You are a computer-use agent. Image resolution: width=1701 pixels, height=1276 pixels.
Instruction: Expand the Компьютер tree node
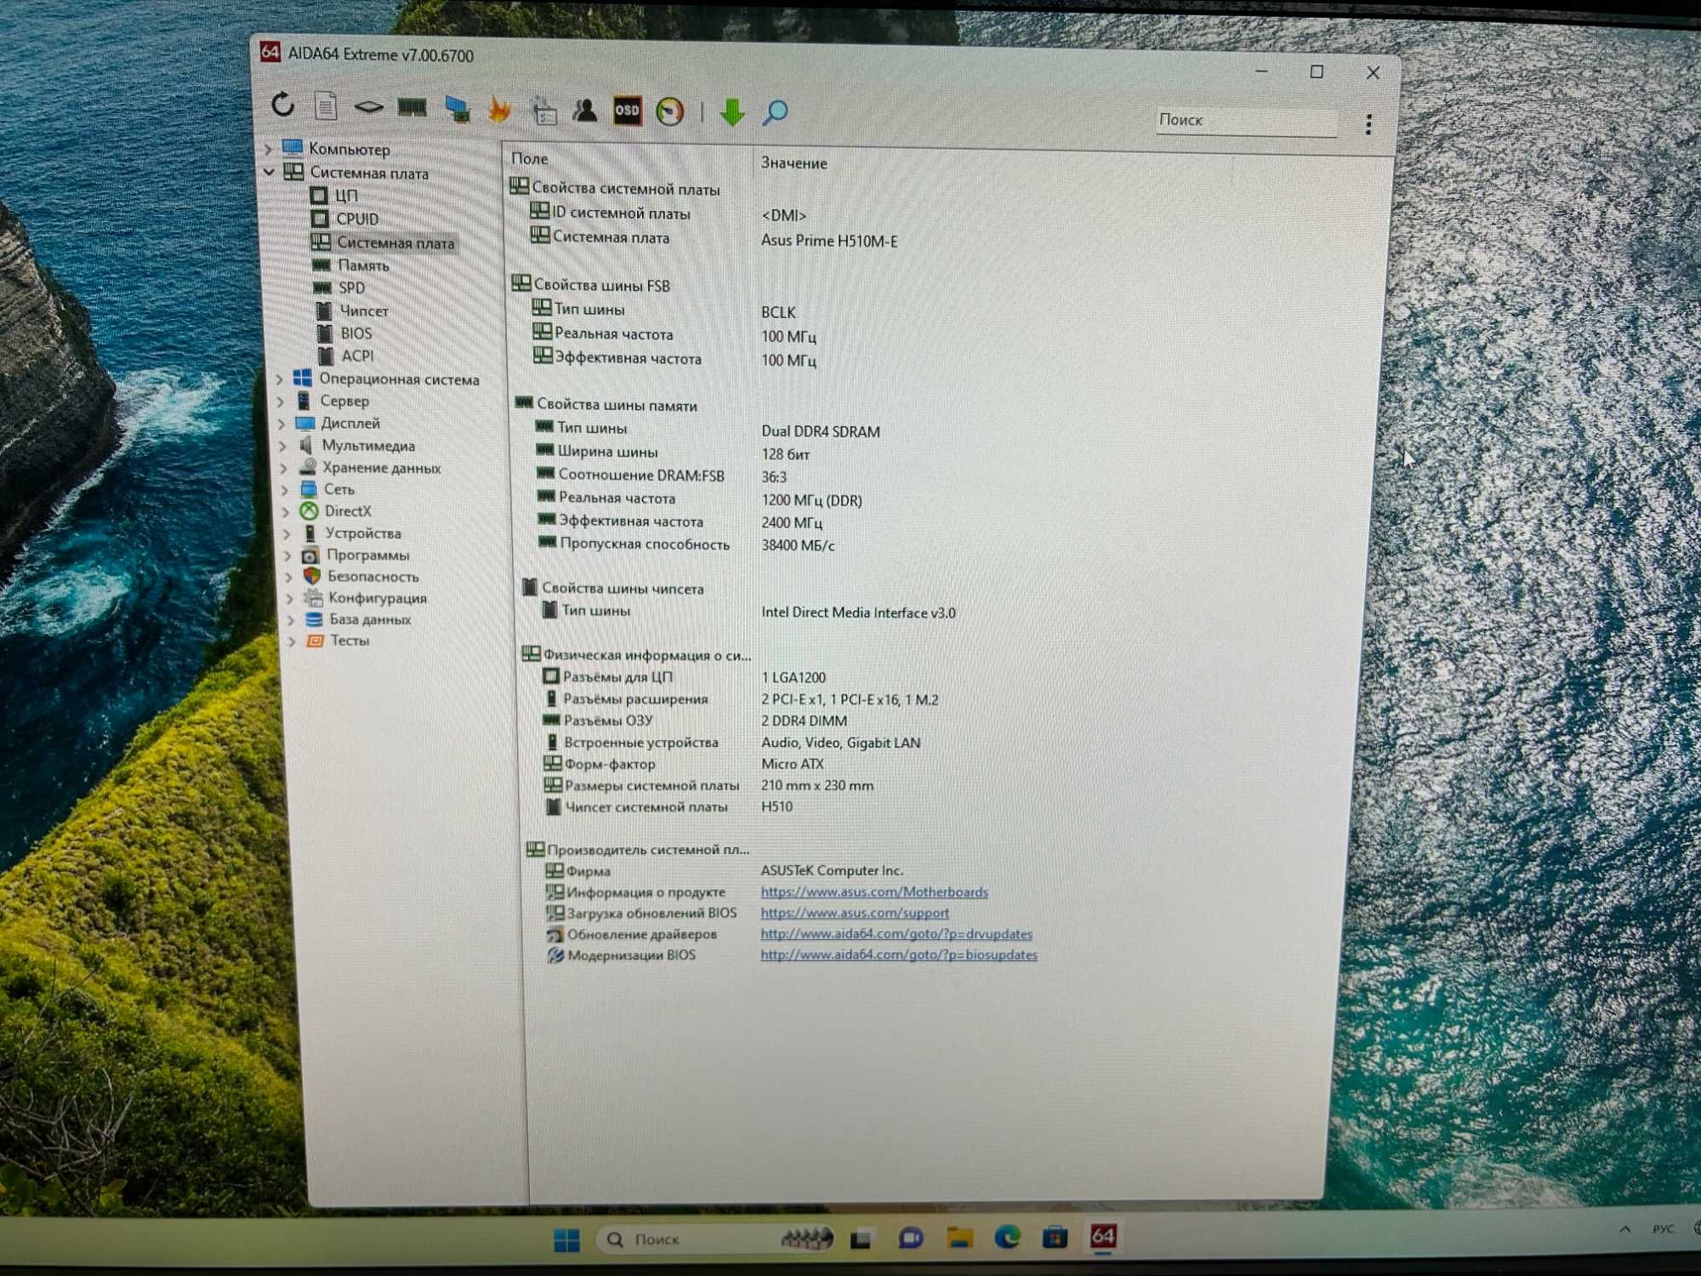point(269,149)
